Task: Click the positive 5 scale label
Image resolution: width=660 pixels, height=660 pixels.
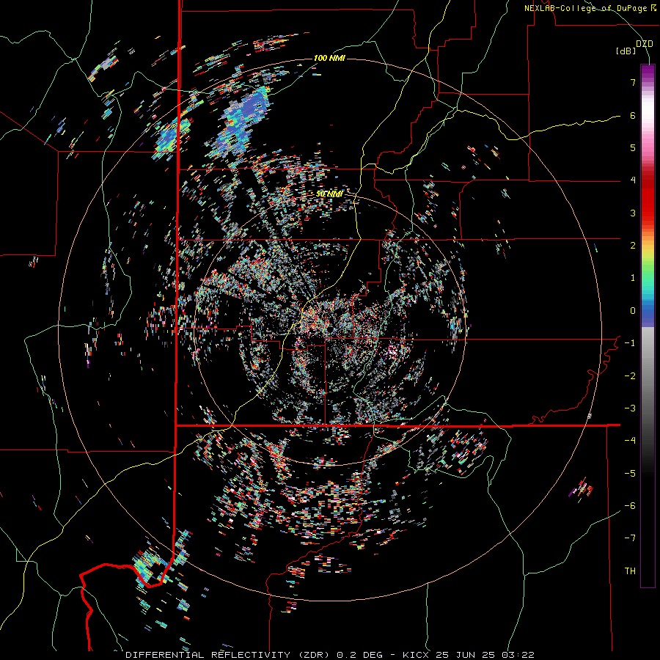Action: pos(633,147)
